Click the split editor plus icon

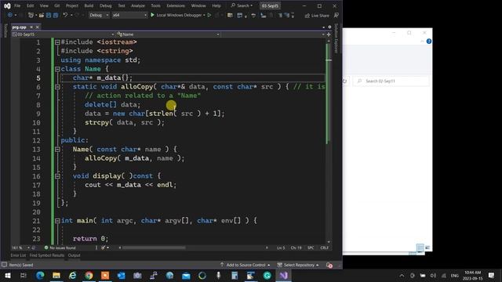click(329, 34)
